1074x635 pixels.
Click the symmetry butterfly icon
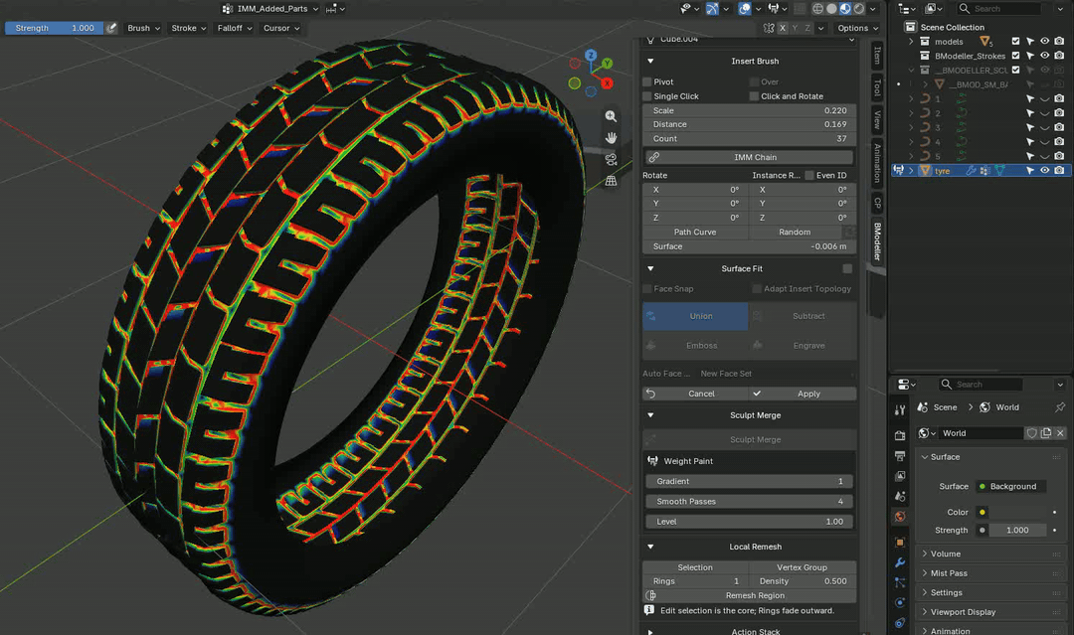769,28
